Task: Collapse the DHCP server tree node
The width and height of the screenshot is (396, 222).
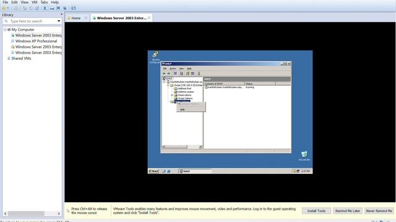Action: [x=164, y=82]
